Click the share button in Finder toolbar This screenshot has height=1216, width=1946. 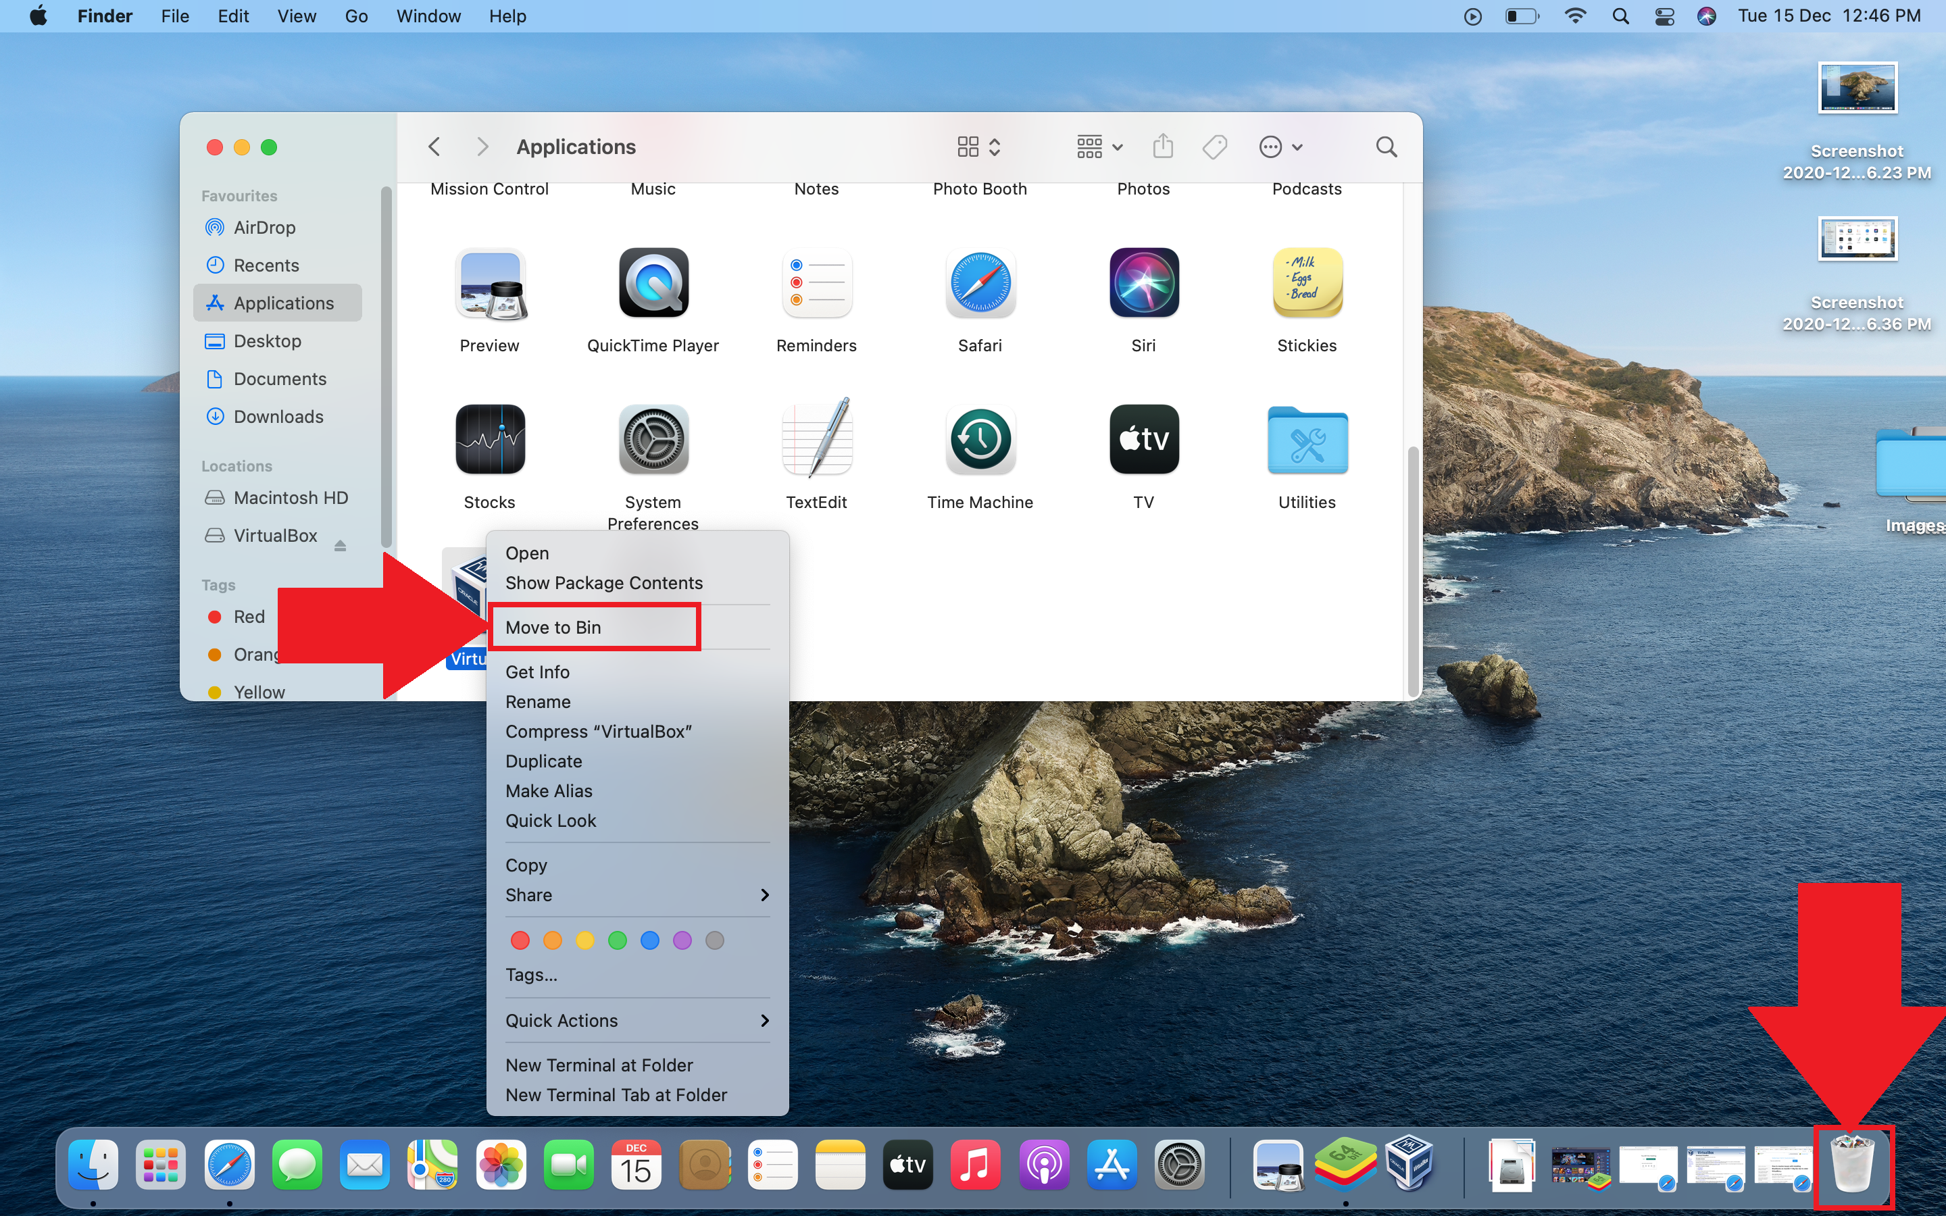[1164, 146]
